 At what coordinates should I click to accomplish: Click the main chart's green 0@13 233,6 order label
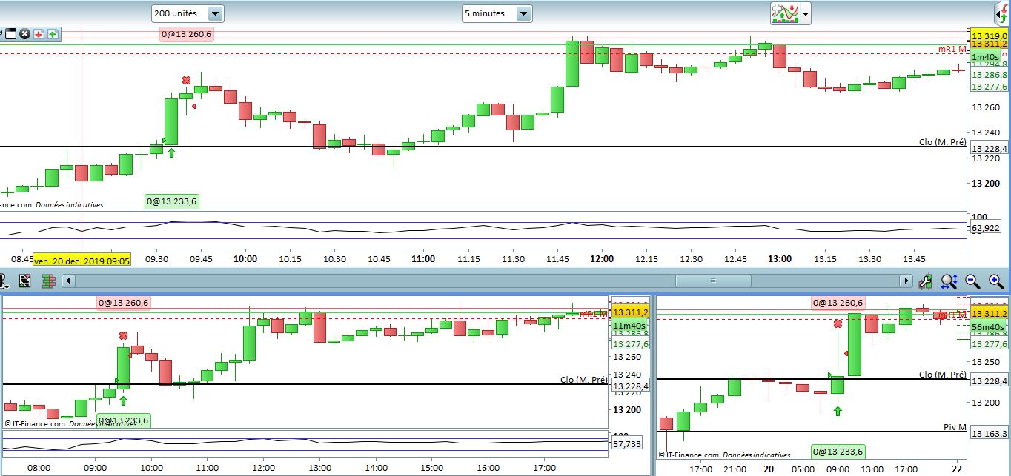click(x=173, y=201)
